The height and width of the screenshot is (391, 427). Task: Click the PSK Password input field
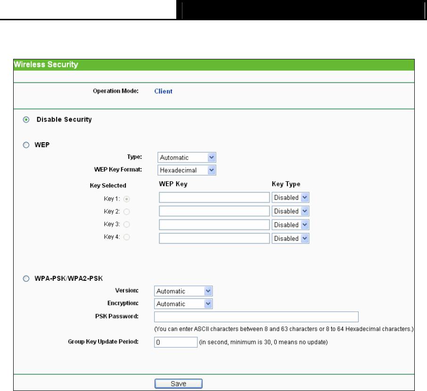(256, 317)
